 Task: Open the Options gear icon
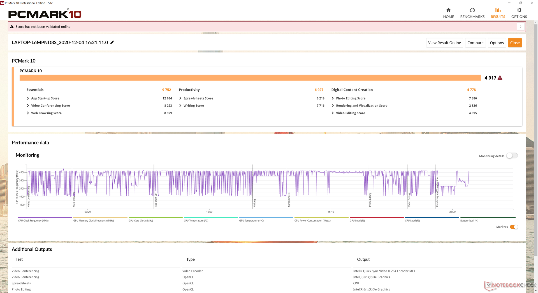pos(519,10)
